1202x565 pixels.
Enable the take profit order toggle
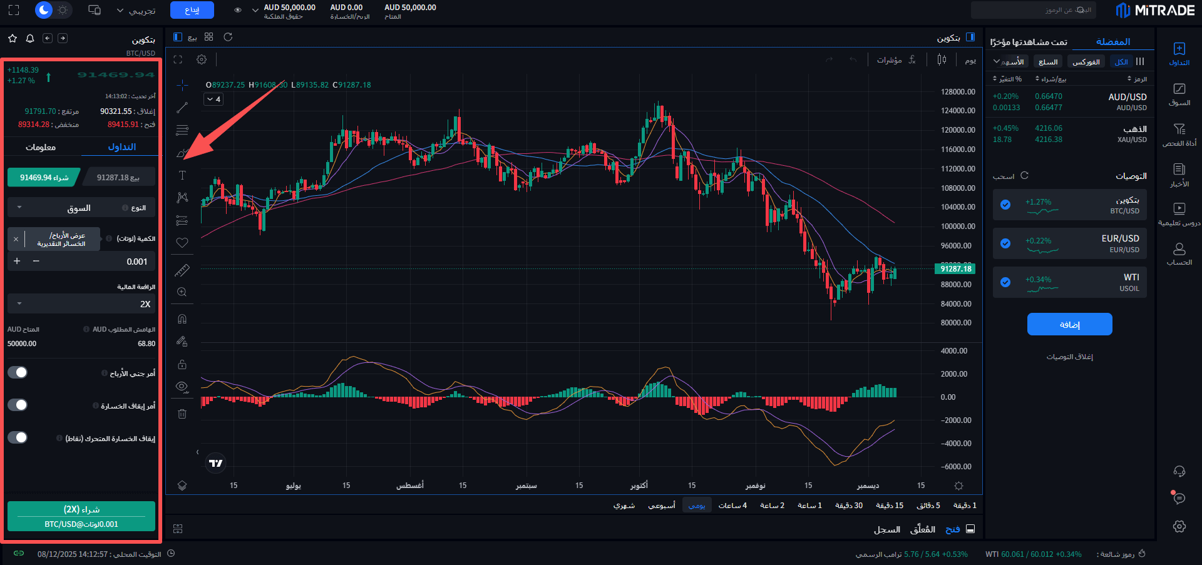[x=18, y=372]
